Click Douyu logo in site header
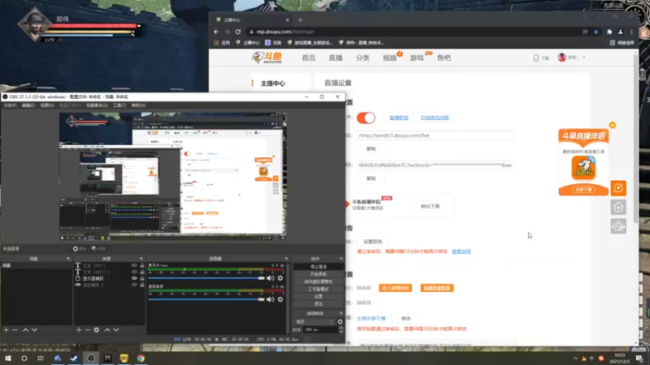The width and height of the screenshot is (650, 365). click(267, 58)
